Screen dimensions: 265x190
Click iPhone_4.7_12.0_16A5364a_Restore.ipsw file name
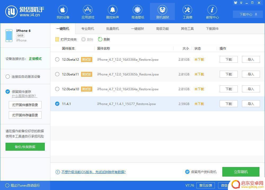[128, 89]
